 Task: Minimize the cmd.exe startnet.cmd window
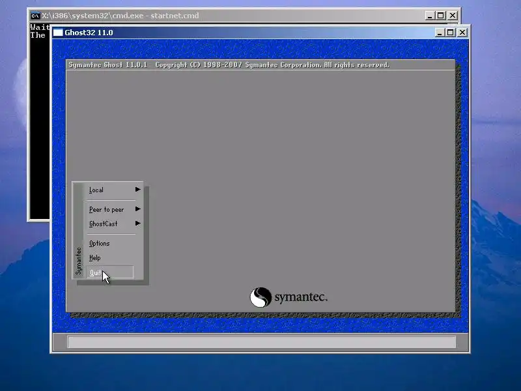(430, 16)
